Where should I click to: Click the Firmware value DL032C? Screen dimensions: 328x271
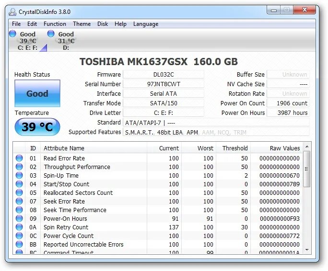[164, 74]
